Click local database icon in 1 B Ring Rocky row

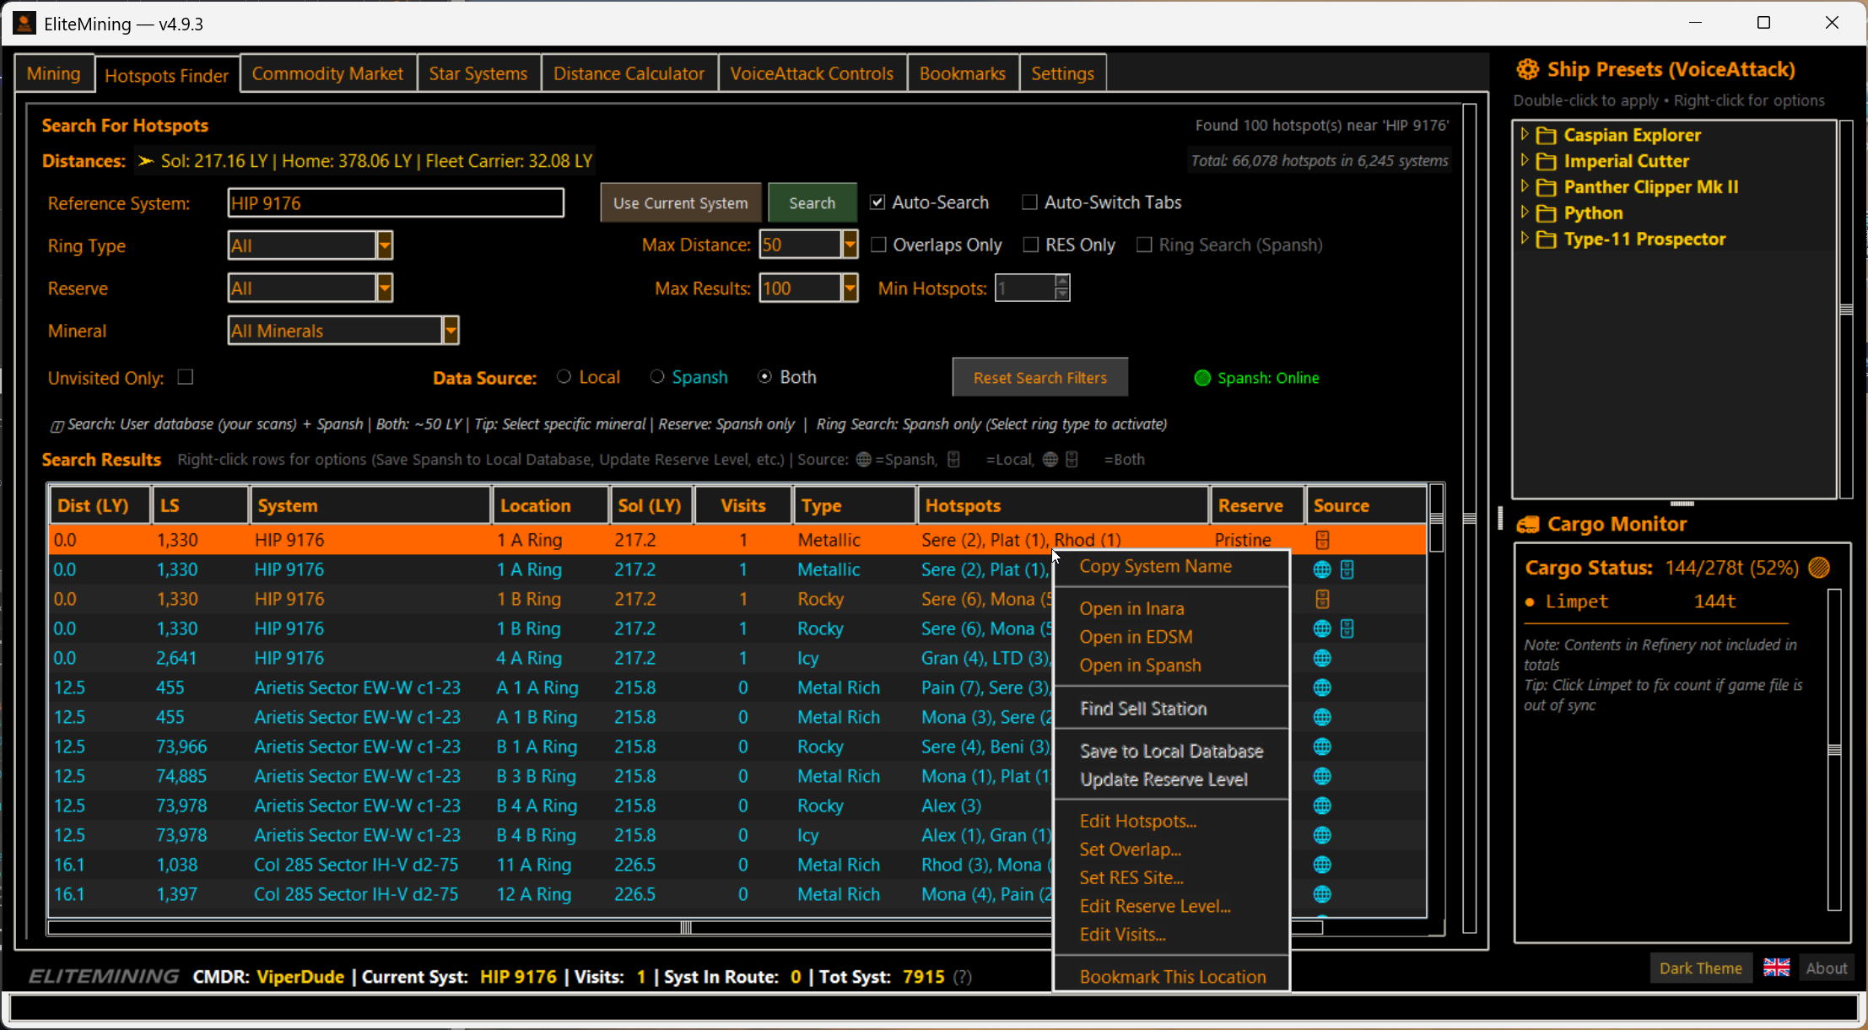pyautogui.click(x=1322, y=599)
